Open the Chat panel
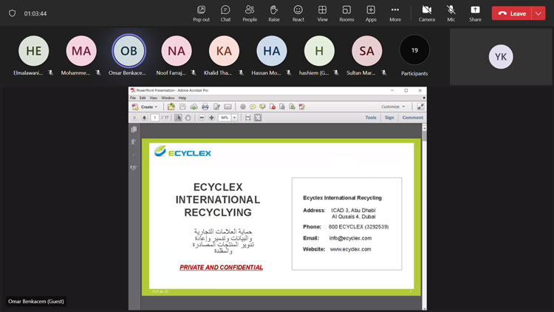This screenshot has height=312, width=554. pos(225,13)
